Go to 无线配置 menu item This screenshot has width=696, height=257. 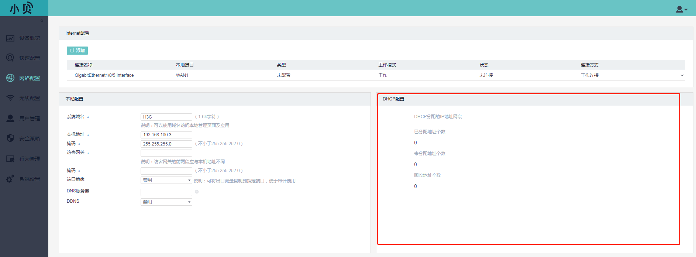click(30, 98)
